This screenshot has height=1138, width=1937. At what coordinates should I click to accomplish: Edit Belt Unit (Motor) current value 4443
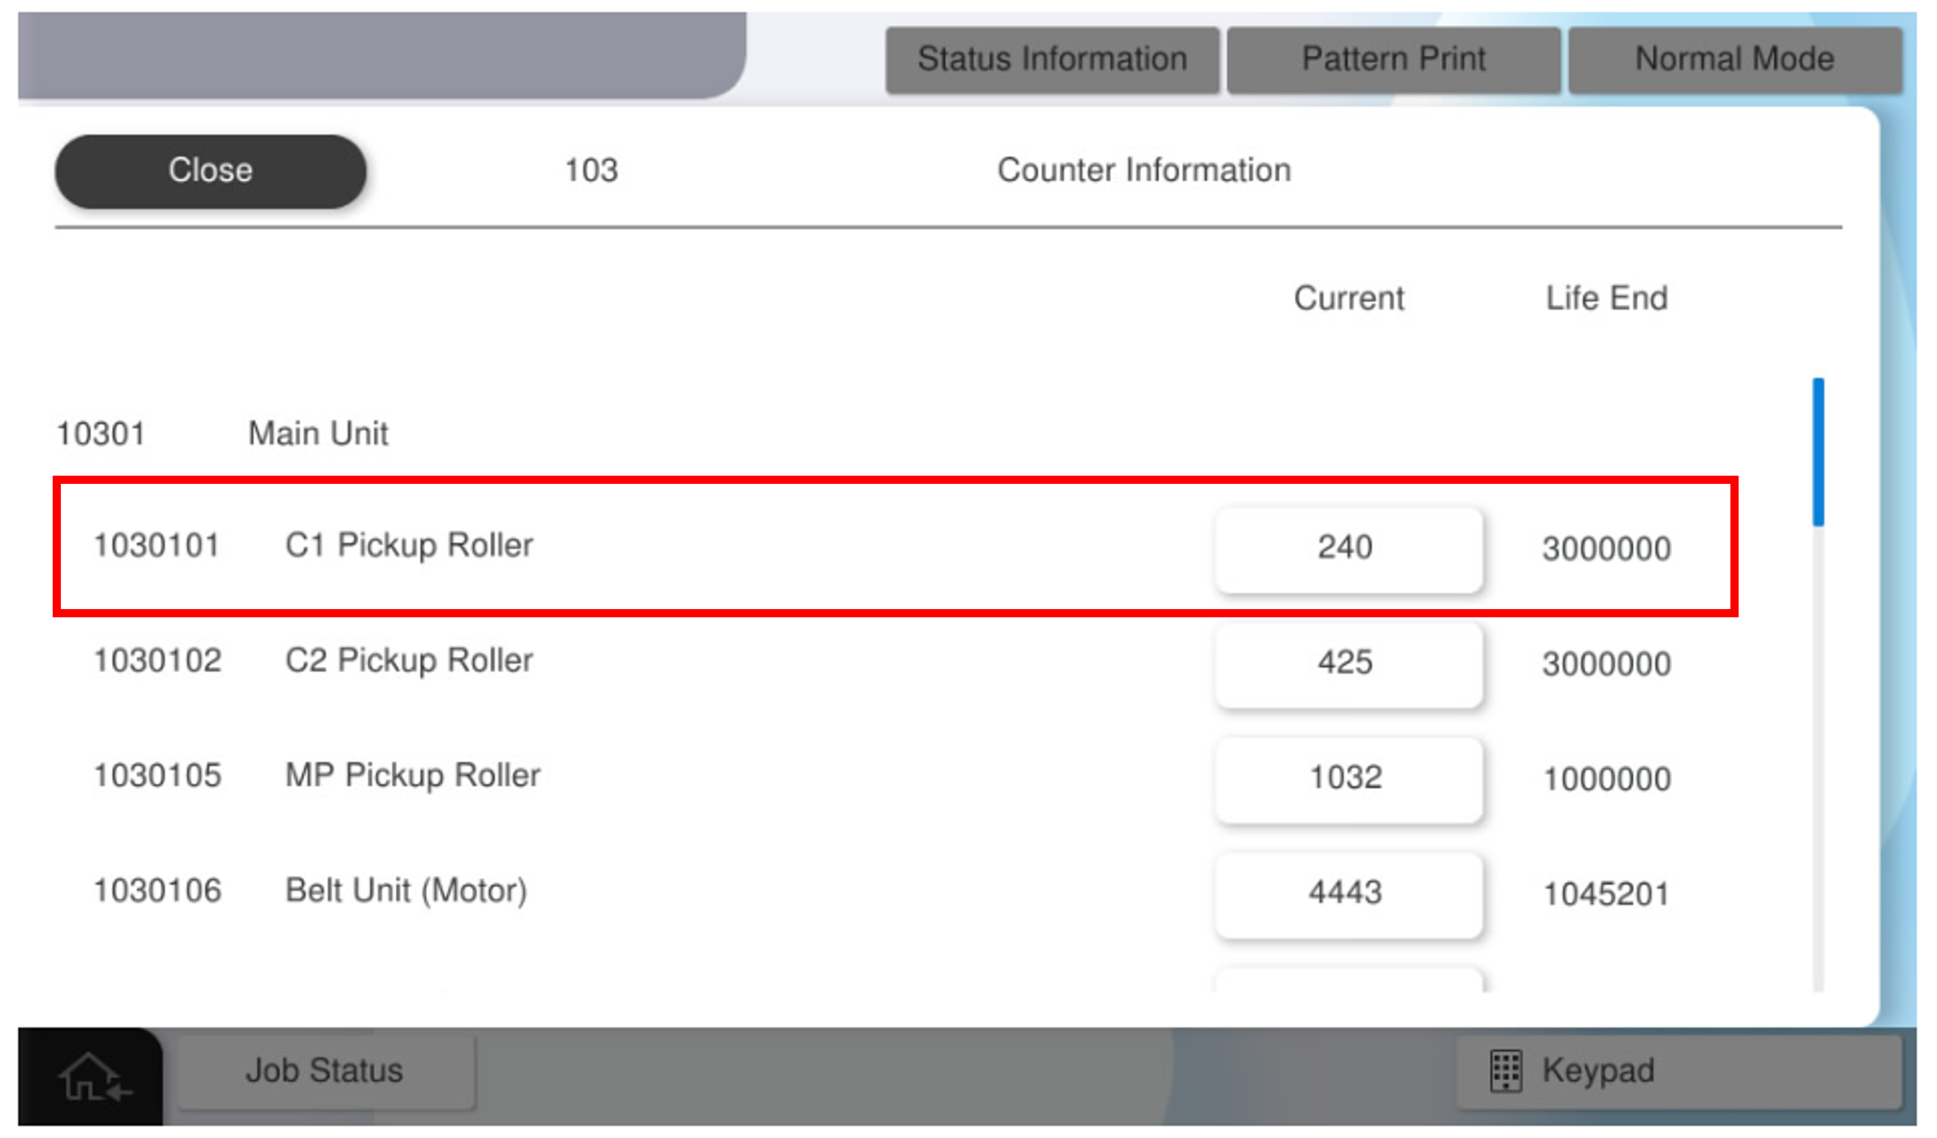(x=1348, y=895)
